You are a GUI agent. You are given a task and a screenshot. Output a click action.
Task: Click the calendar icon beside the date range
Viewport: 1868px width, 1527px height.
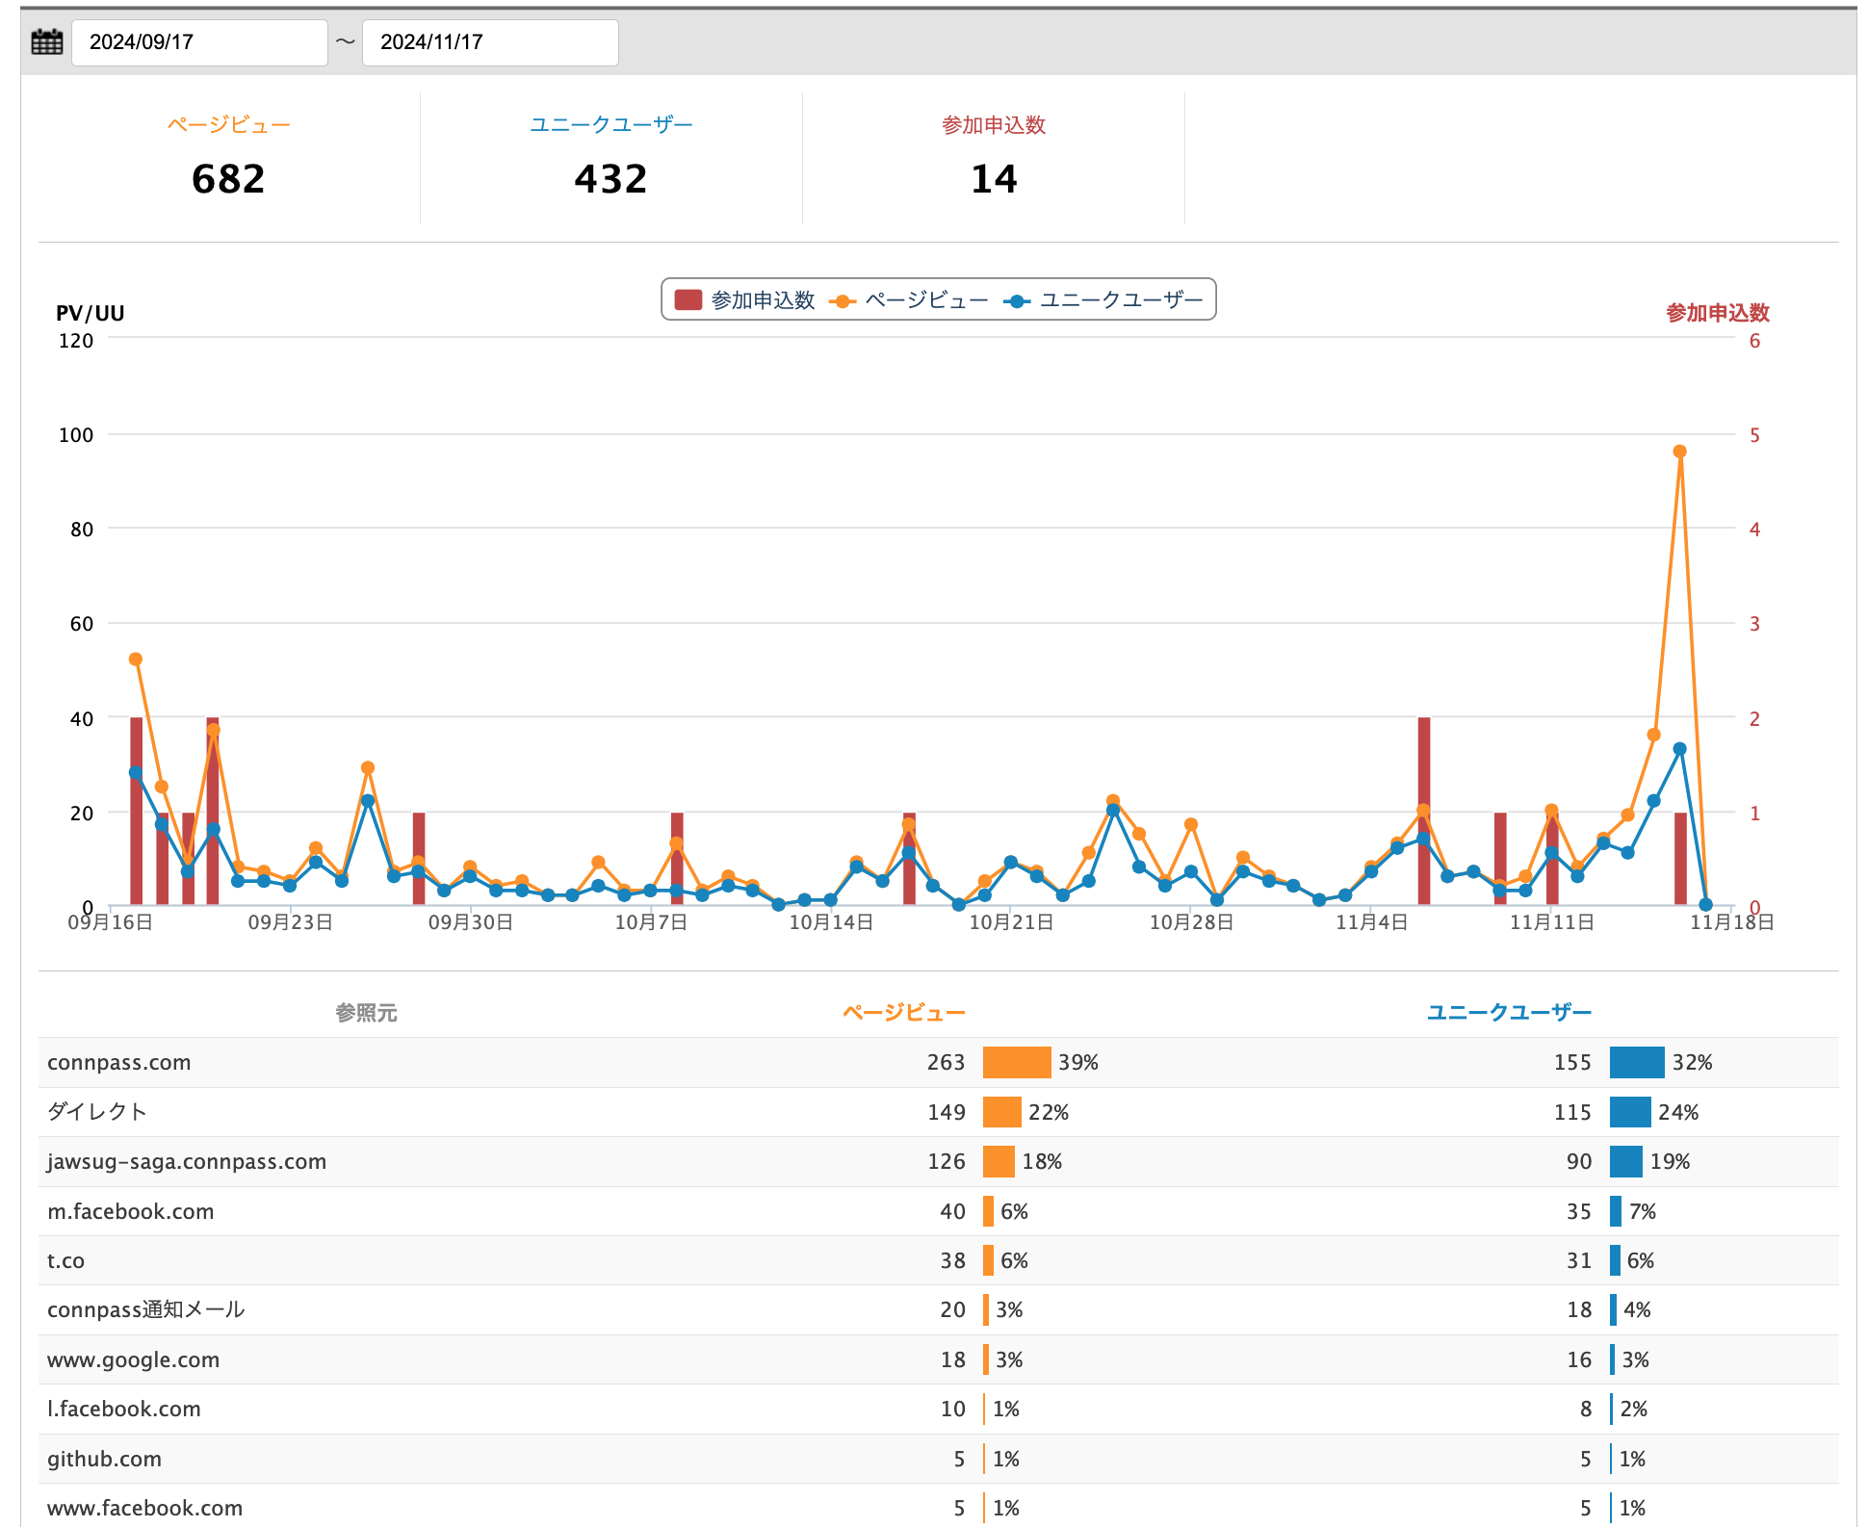point(46,42)
